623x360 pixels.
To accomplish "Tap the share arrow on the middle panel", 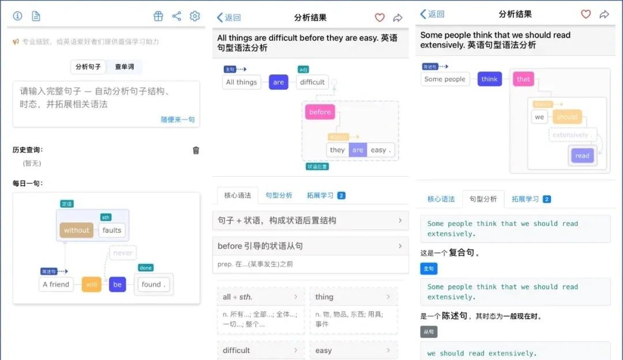I will (397, 18).
